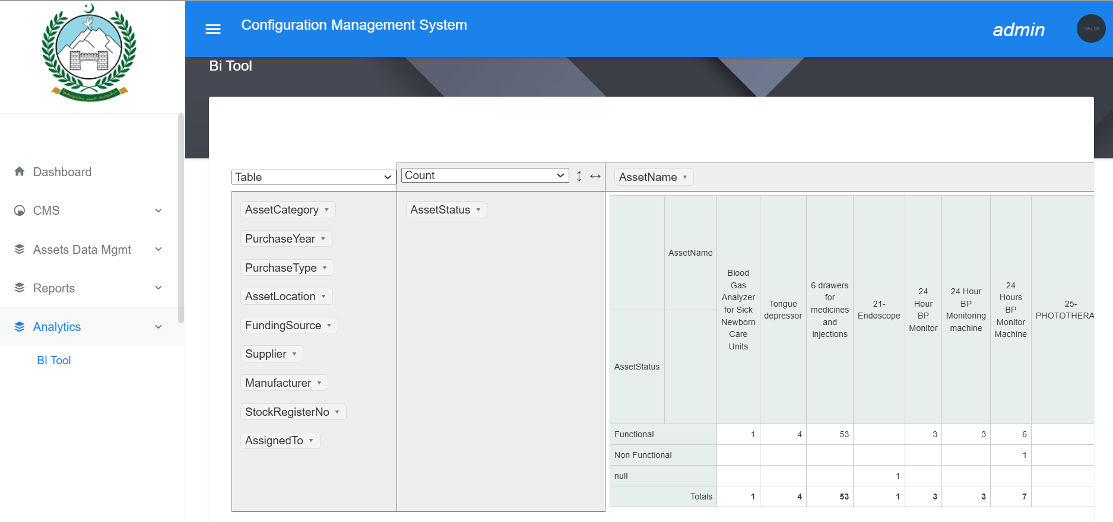Collapse the Analytics menu chevron

pos(158,327)
